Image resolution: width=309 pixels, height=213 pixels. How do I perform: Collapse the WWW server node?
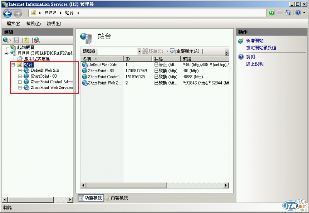point(6,53)
